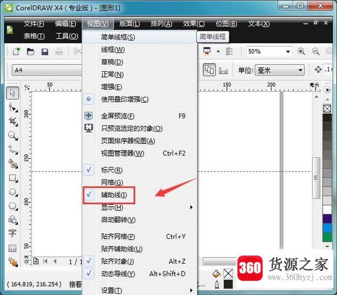Open the 文件(F) menu
Viewport: 337px width, 295px height.
pos(34,24)
